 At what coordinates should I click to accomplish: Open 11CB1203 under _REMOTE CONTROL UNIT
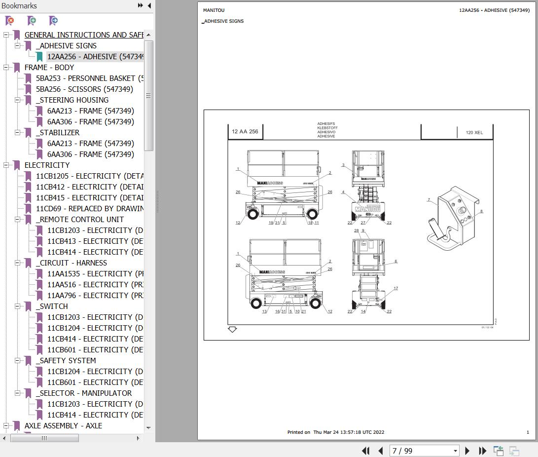95,230
